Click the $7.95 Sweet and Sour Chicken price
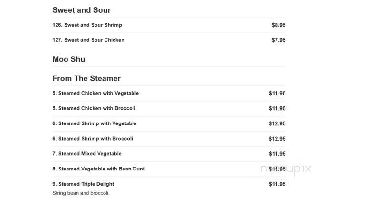Viewport: 371px width, 208px height. click(x=278, y=40)
